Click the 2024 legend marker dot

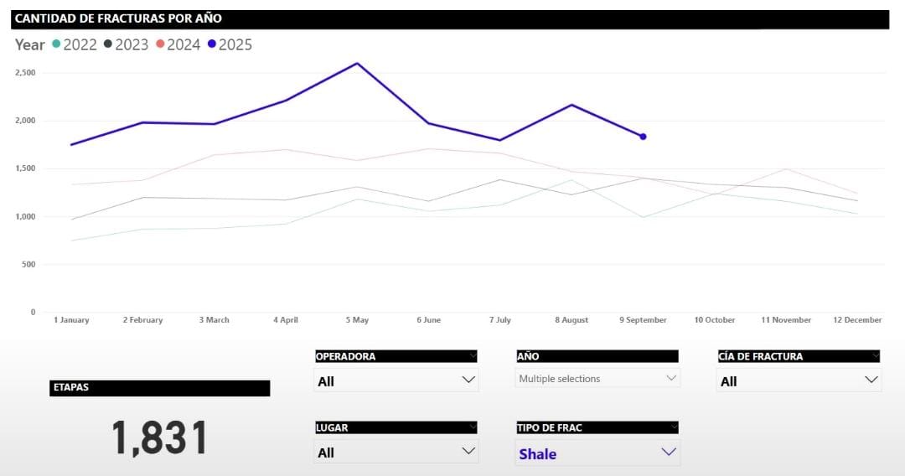pyautogui.click(x=160, y=44)
